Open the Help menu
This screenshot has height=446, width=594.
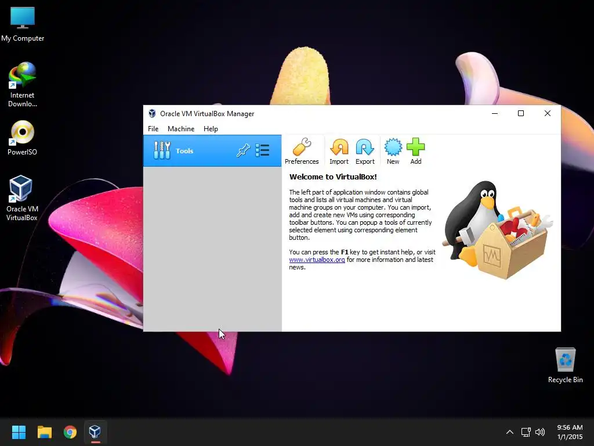(x=211, y=129)
